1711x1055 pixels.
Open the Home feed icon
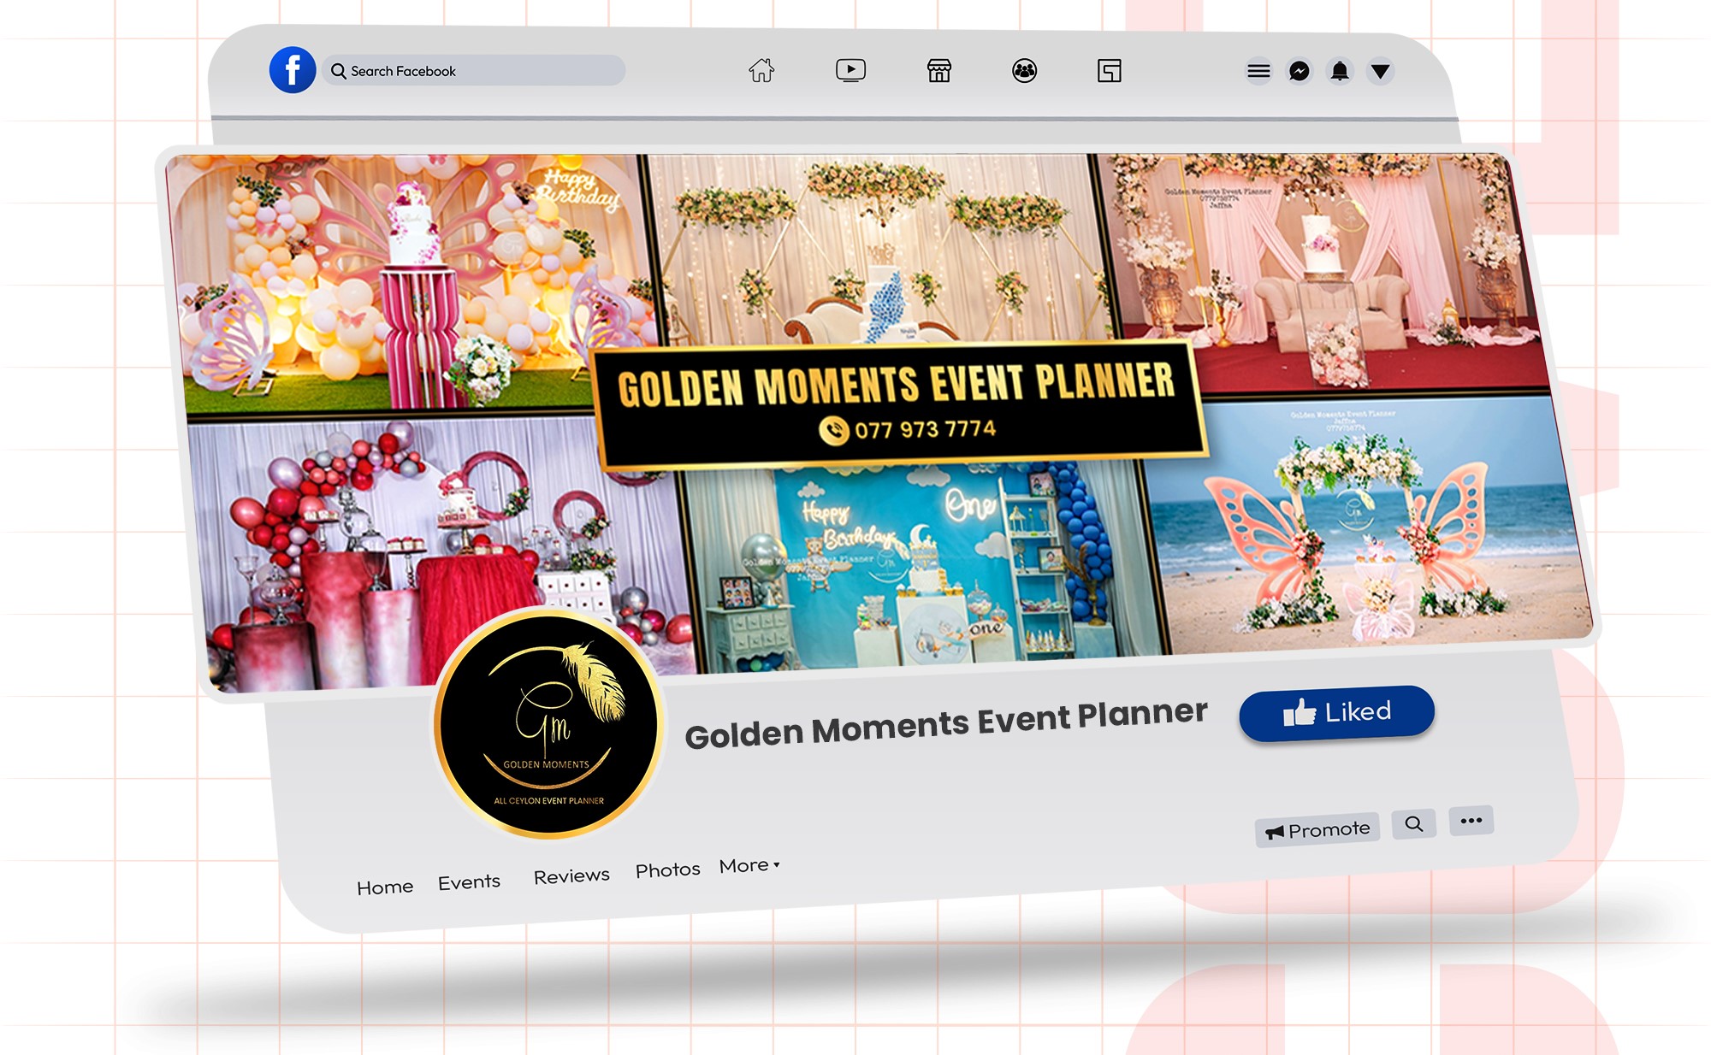(761, 70)
